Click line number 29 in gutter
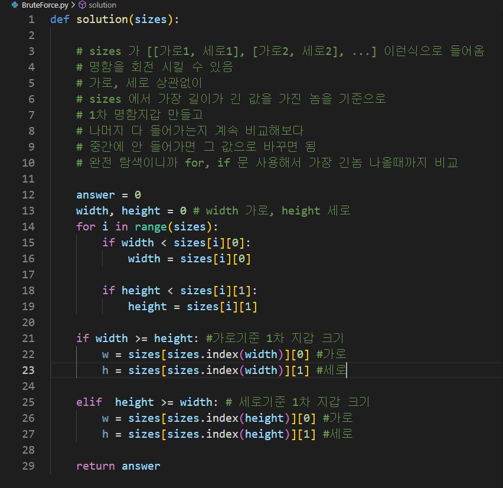The height and width of the screenshot is (488, 503). point(28,466)
